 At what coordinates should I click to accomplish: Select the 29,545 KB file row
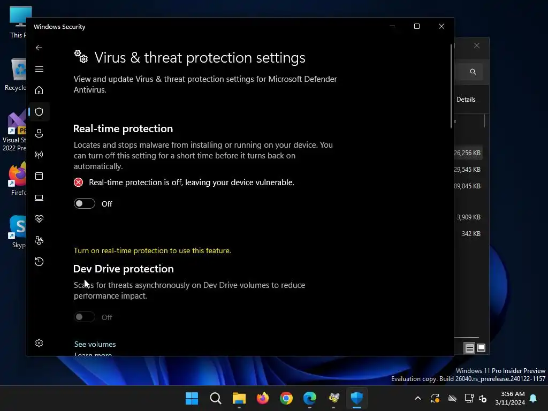point(468,170)
